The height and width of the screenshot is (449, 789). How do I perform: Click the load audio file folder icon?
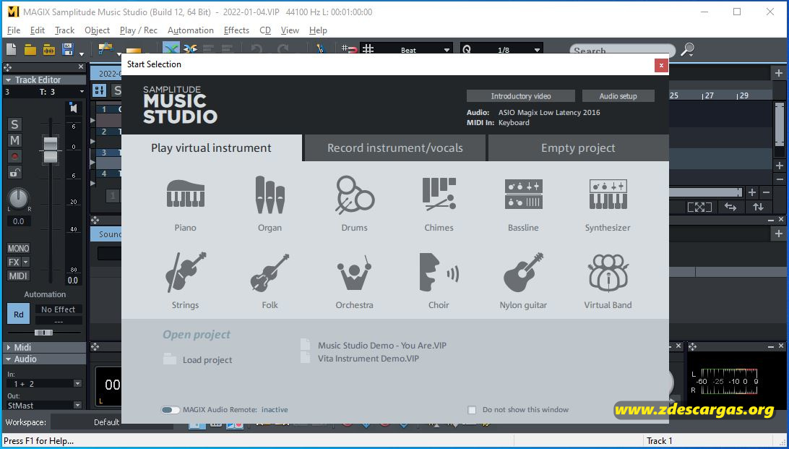pos(49,49)
